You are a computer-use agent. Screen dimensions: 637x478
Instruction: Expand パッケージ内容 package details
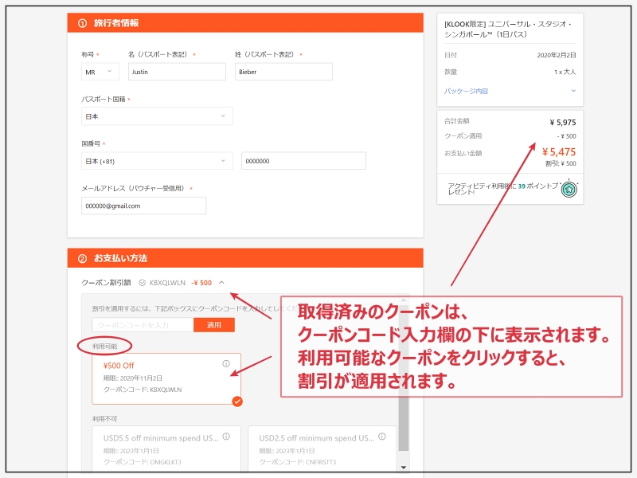pos(573,91)
